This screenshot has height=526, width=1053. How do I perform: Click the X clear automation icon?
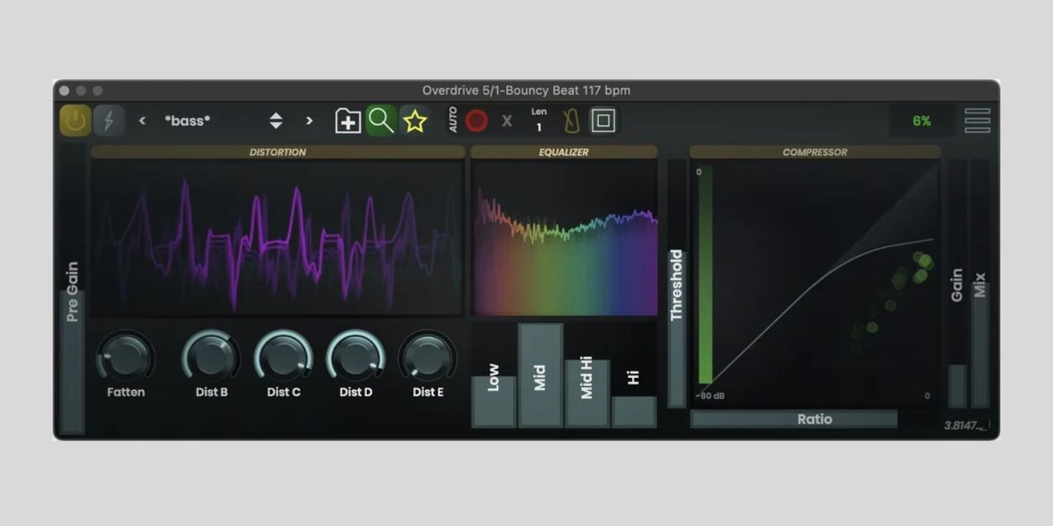[x=507, y=121]
